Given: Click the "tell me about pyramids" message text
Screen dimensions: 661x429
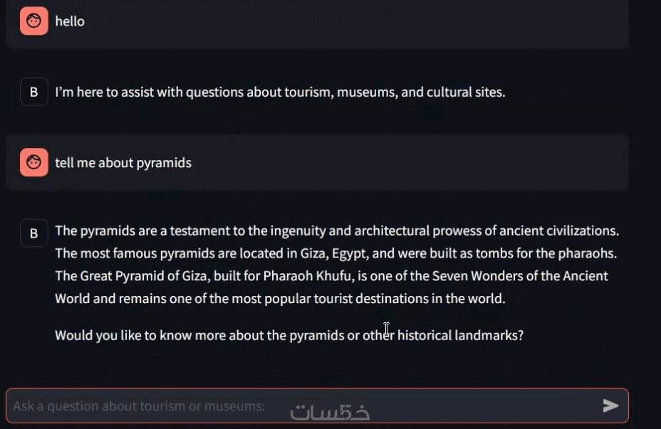Looking at the screenshot, I should click(123, 163).
